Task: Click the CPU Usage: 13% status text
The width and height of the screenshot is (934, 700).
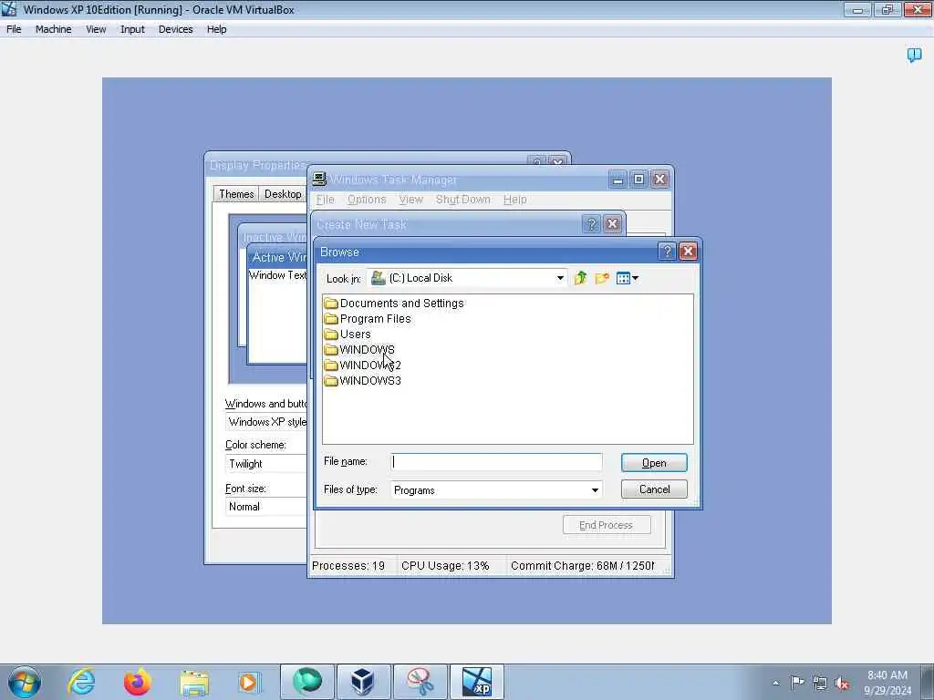Action: coord(445,565)
